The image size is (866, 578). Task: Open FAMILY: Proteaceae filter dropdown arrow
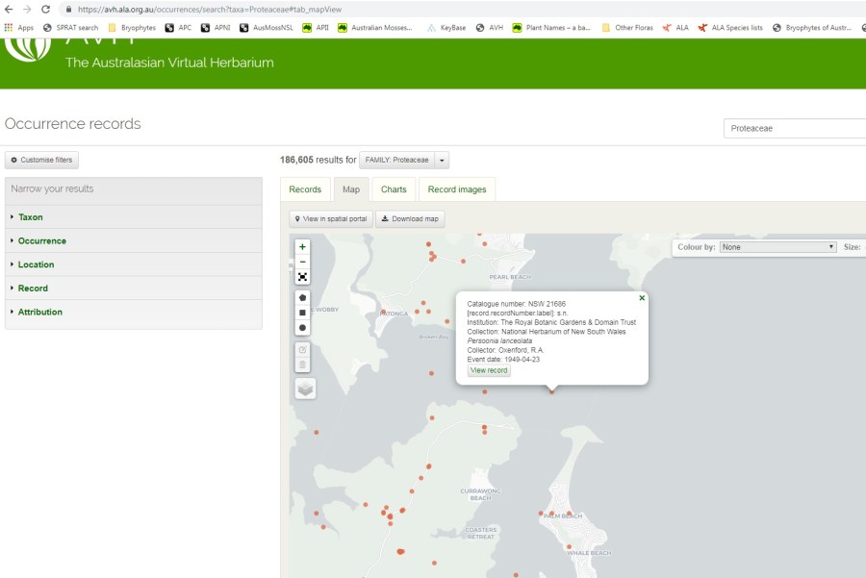click(x=442, y=161)
